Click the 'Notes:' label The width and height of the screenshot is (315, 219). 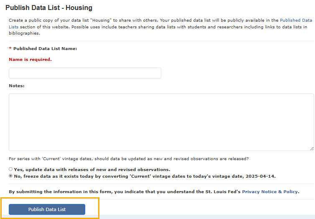pyautogui.click(x=17, y=86)
